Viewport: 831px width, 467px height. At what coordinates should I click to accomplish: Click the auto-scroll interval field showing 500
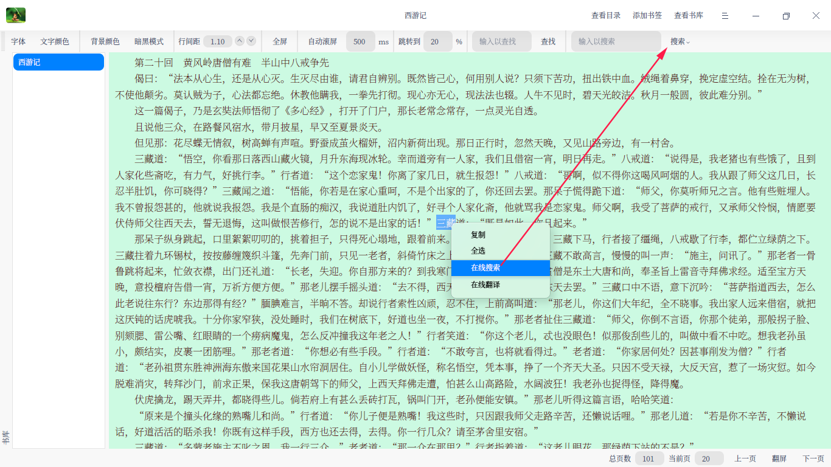[360, 41]
